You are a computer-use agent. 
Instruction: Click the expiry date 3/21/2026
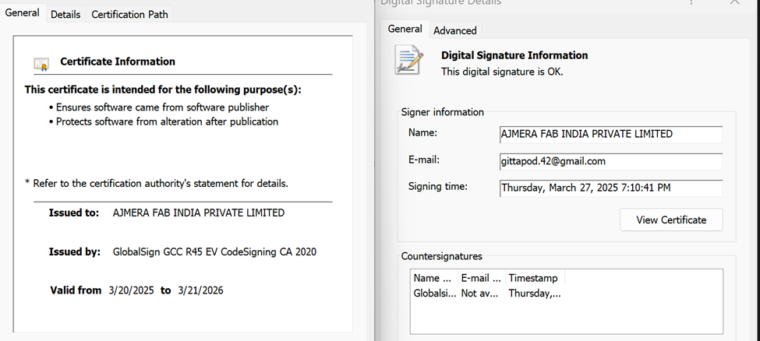coord(200,290)
